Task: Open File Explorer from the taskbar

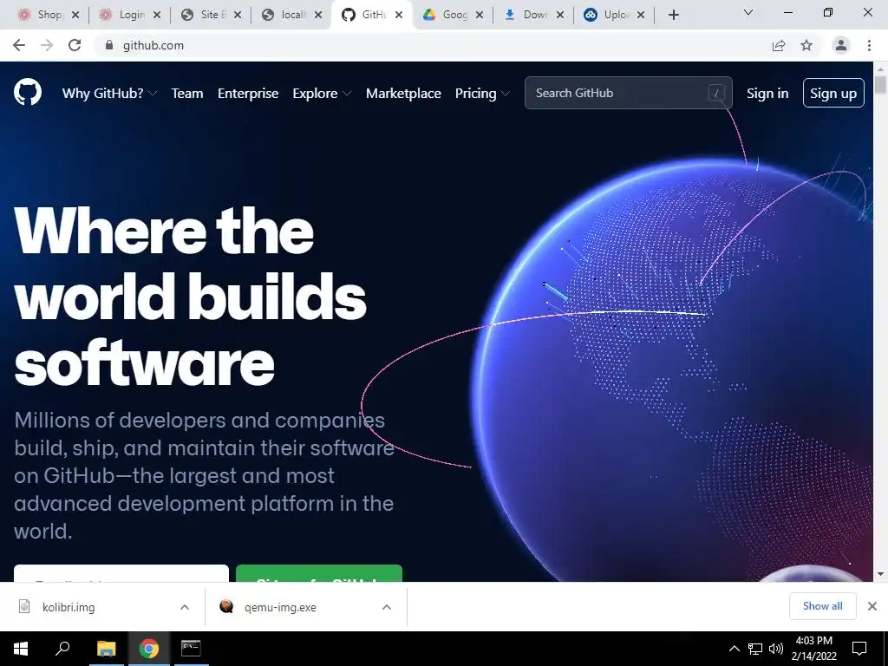Action: (106, 649)
